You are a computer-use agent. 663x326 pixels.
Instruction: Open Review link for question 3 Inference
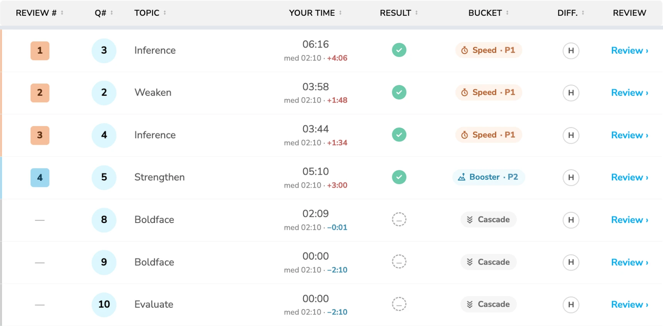pos(629,50)
